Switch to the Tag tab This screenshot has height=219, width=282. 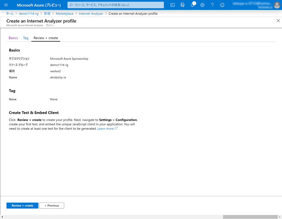click(x=26, y=38)
